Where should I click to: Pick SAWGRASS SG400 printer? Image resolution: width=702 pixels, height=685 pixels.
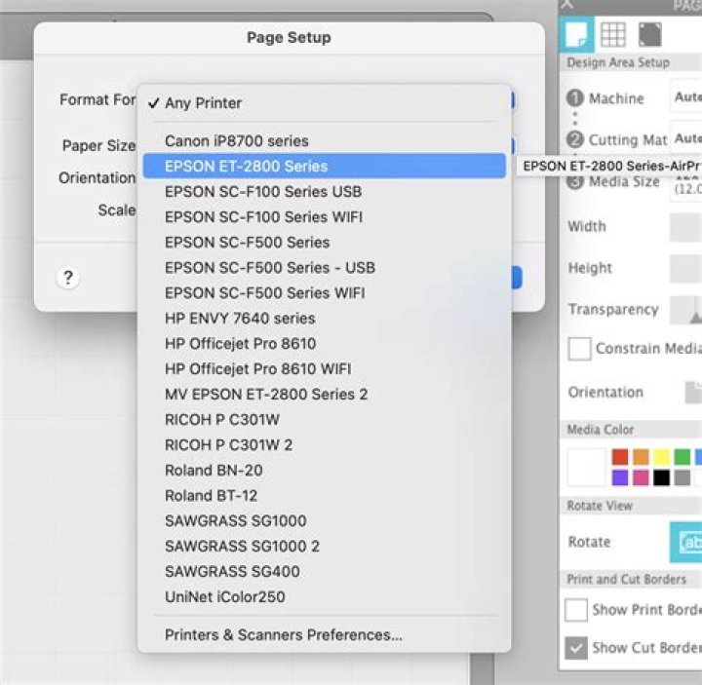coord(324,571)
